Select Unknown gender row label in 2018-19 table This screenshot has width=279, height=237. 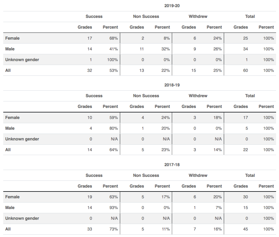coord(22,139)
